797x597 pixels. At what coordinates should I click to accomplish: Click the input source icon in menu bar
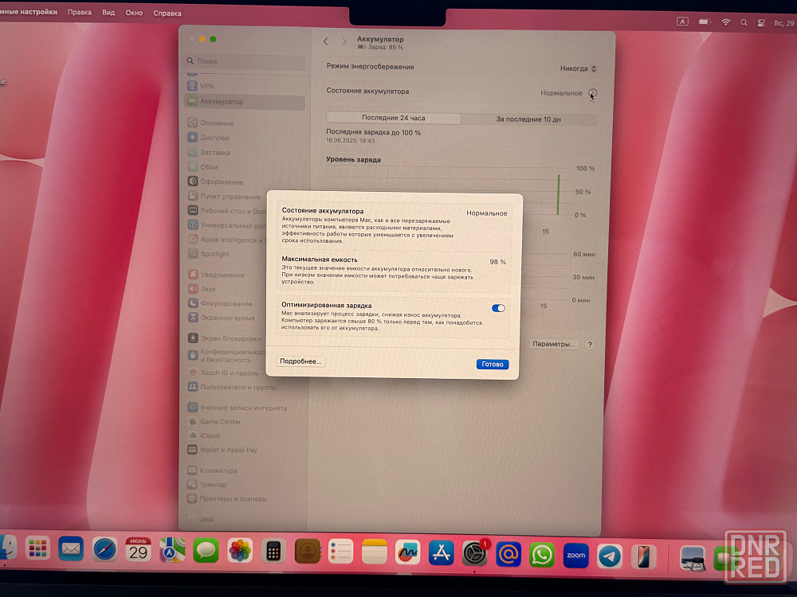coord(682,21)
